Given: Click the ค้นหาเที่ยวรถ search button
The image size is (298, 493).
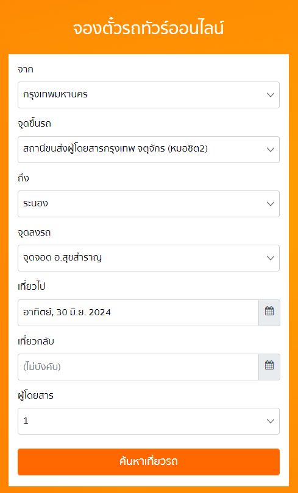Looking at the screenshot, I should 149,462.
